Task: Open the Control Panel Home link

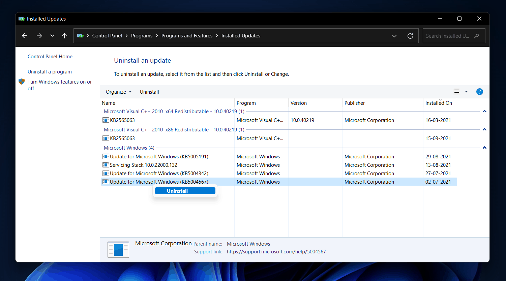Action: point(50,57)
